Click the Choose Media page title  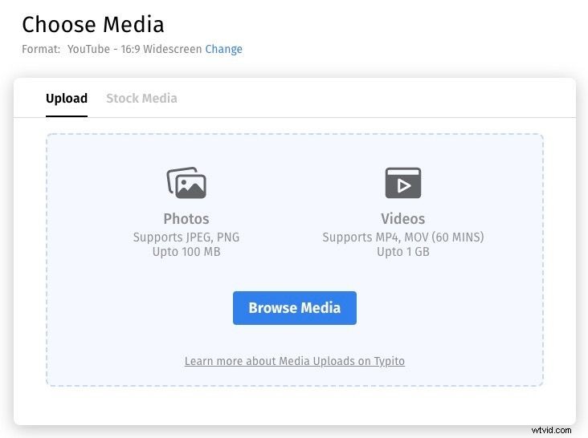(x=93, y=25)
